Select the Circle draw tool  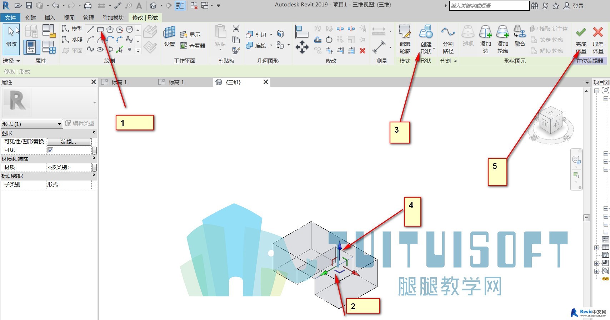click(130, 30)
